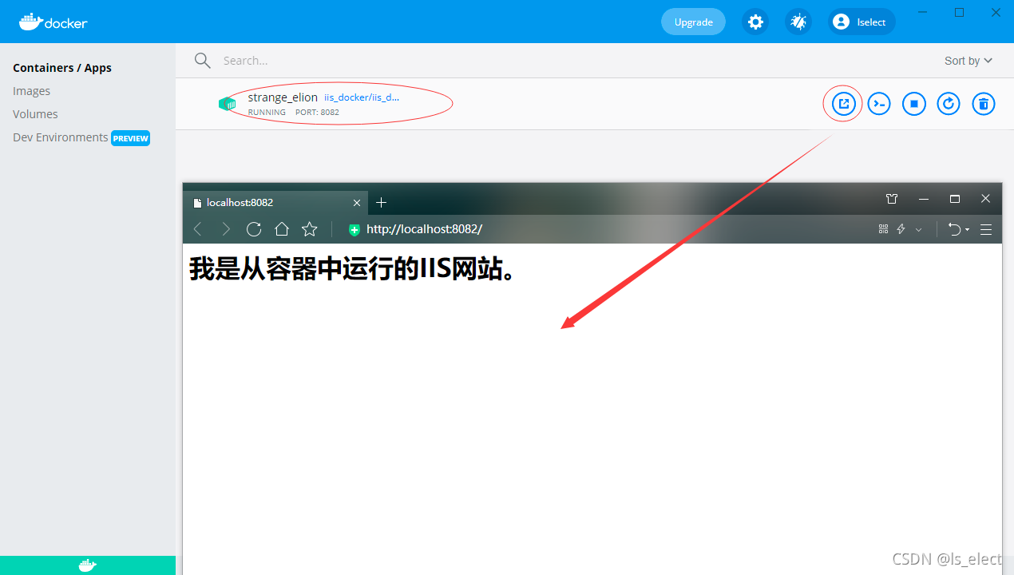
Task: Click the Docker whale logo
Action: pos(53,22)
